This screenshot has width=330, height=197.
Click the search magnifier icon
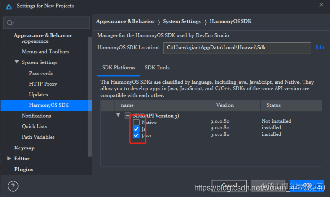tap(10, 23)
